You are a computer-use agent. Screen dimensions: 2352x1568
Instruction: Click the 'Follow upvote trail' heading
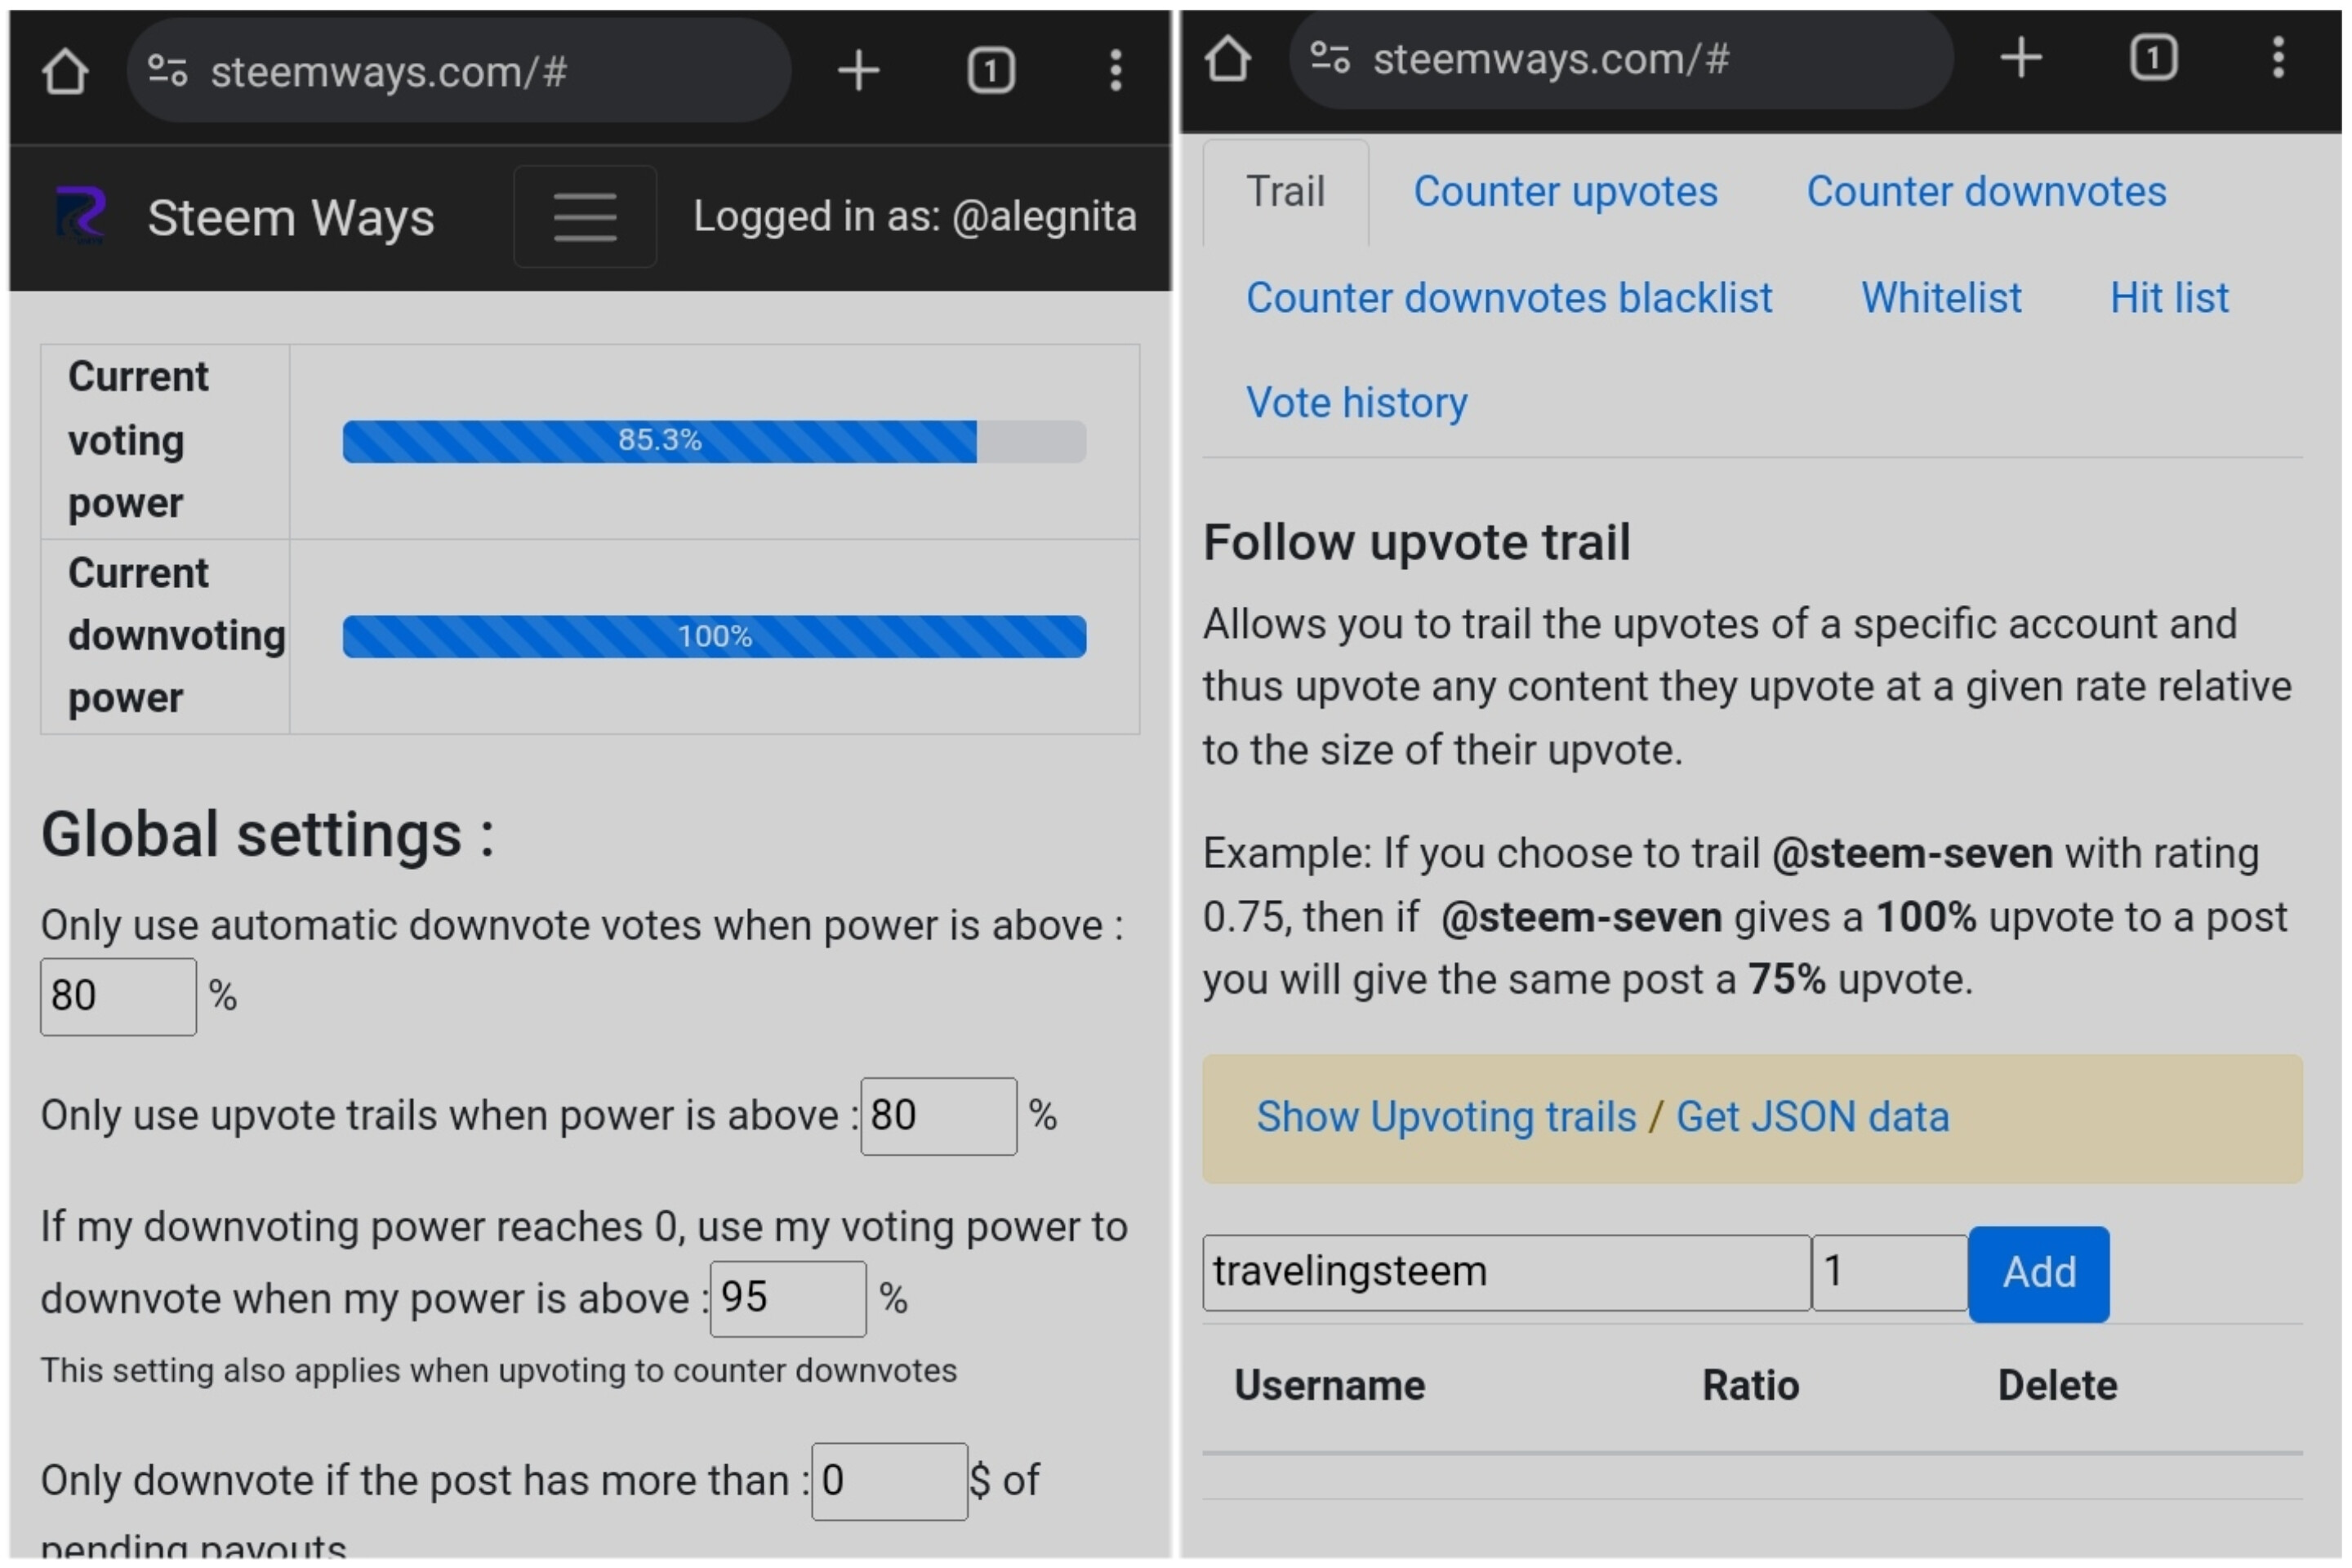coord(1416,543)
